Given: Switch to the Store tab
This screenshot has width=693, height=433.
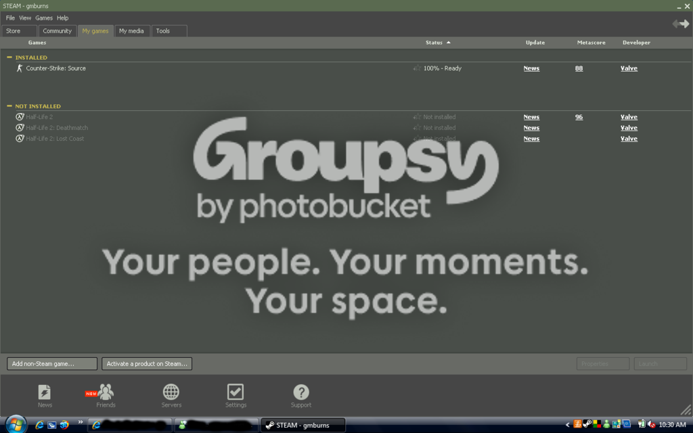Looking at the screenshot, I should click(x=19, y=31).
